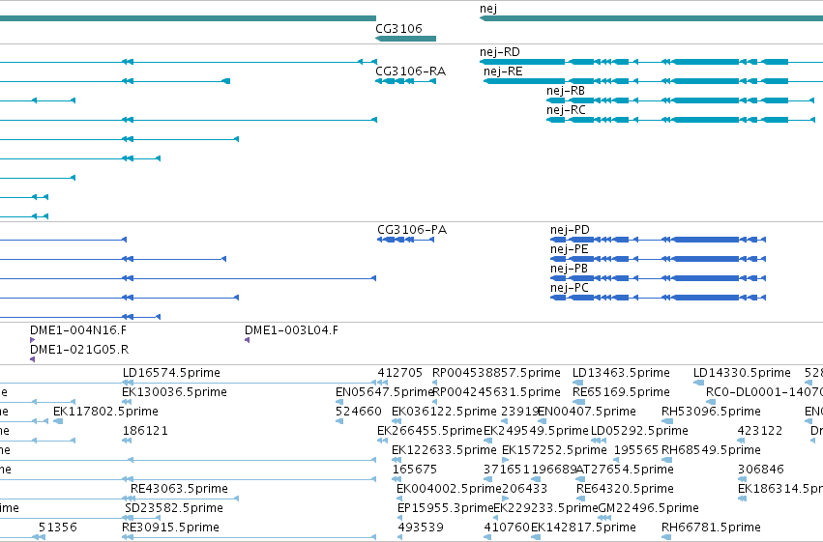Click the nej-PE coding sequence glyph

click(659, 259)
